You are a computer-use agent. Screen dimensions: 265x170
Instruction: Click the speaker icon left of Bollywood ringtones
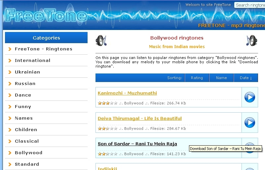tap(101, 41)
